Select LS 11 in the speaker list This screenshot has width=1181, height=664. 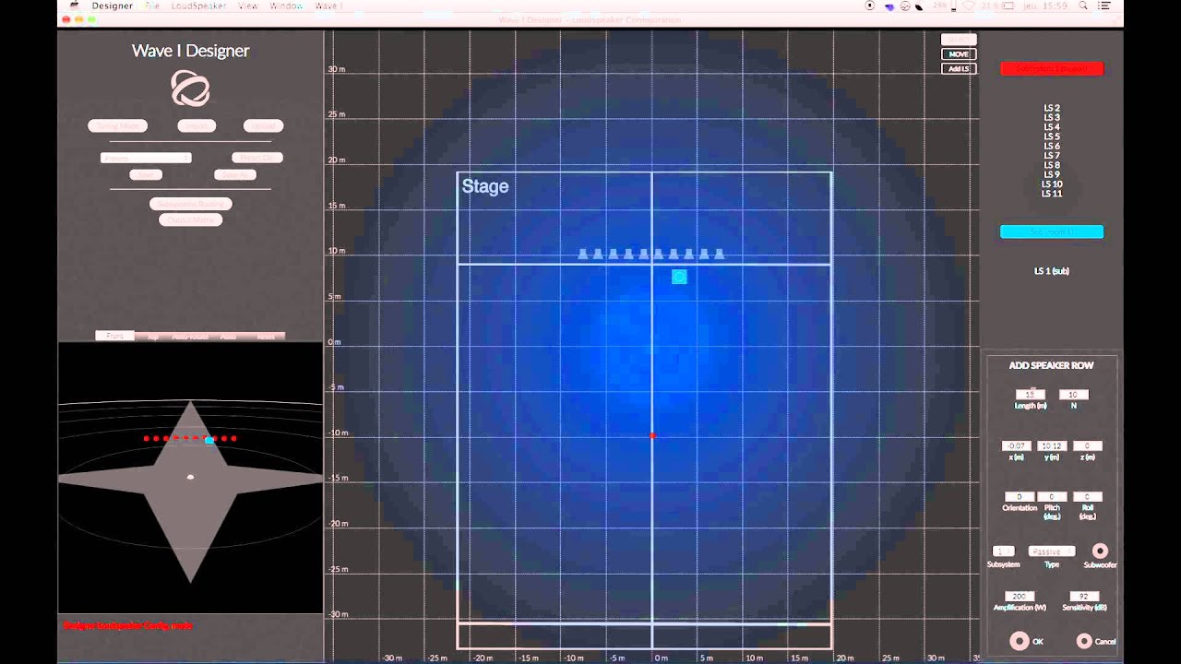(1052, 194)
